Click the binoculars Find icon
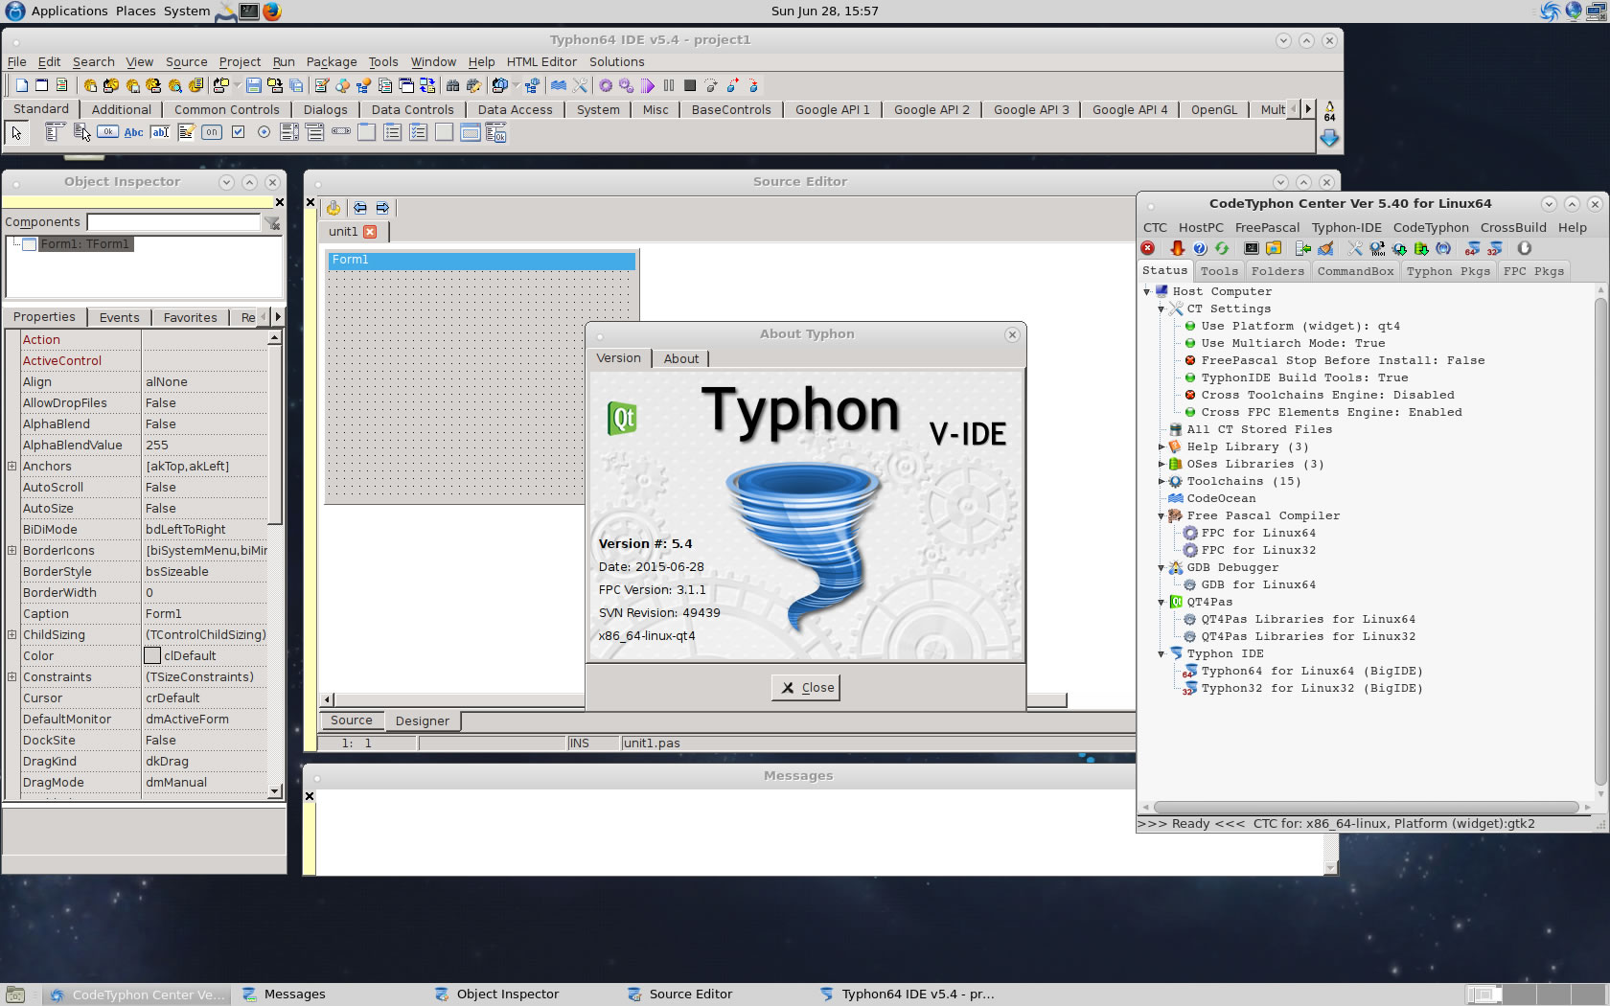1610x1006 pixels. [x=453, y=85]
